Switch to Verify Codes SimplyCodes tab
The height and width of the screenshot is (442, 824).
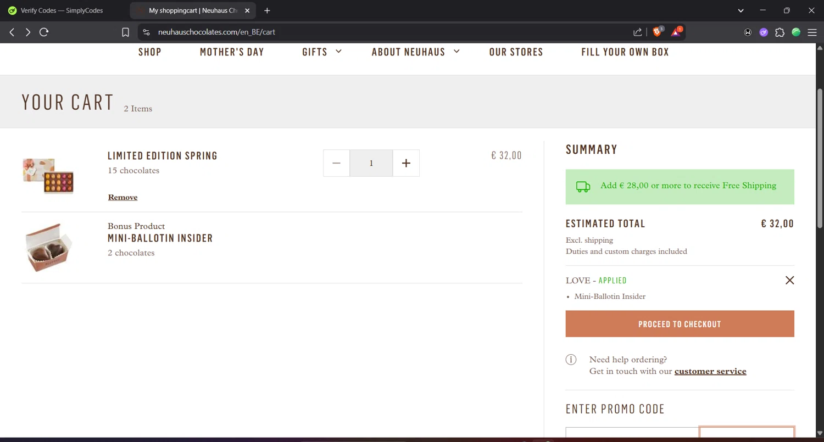[62, 10]
